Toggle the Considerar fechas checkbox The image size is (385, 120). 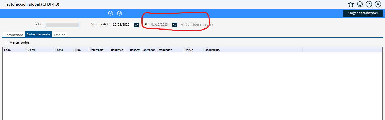coord(183,25)
